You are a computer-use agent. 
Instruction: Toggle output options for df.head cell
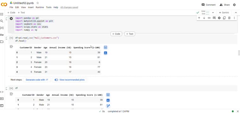click(11, 46)
